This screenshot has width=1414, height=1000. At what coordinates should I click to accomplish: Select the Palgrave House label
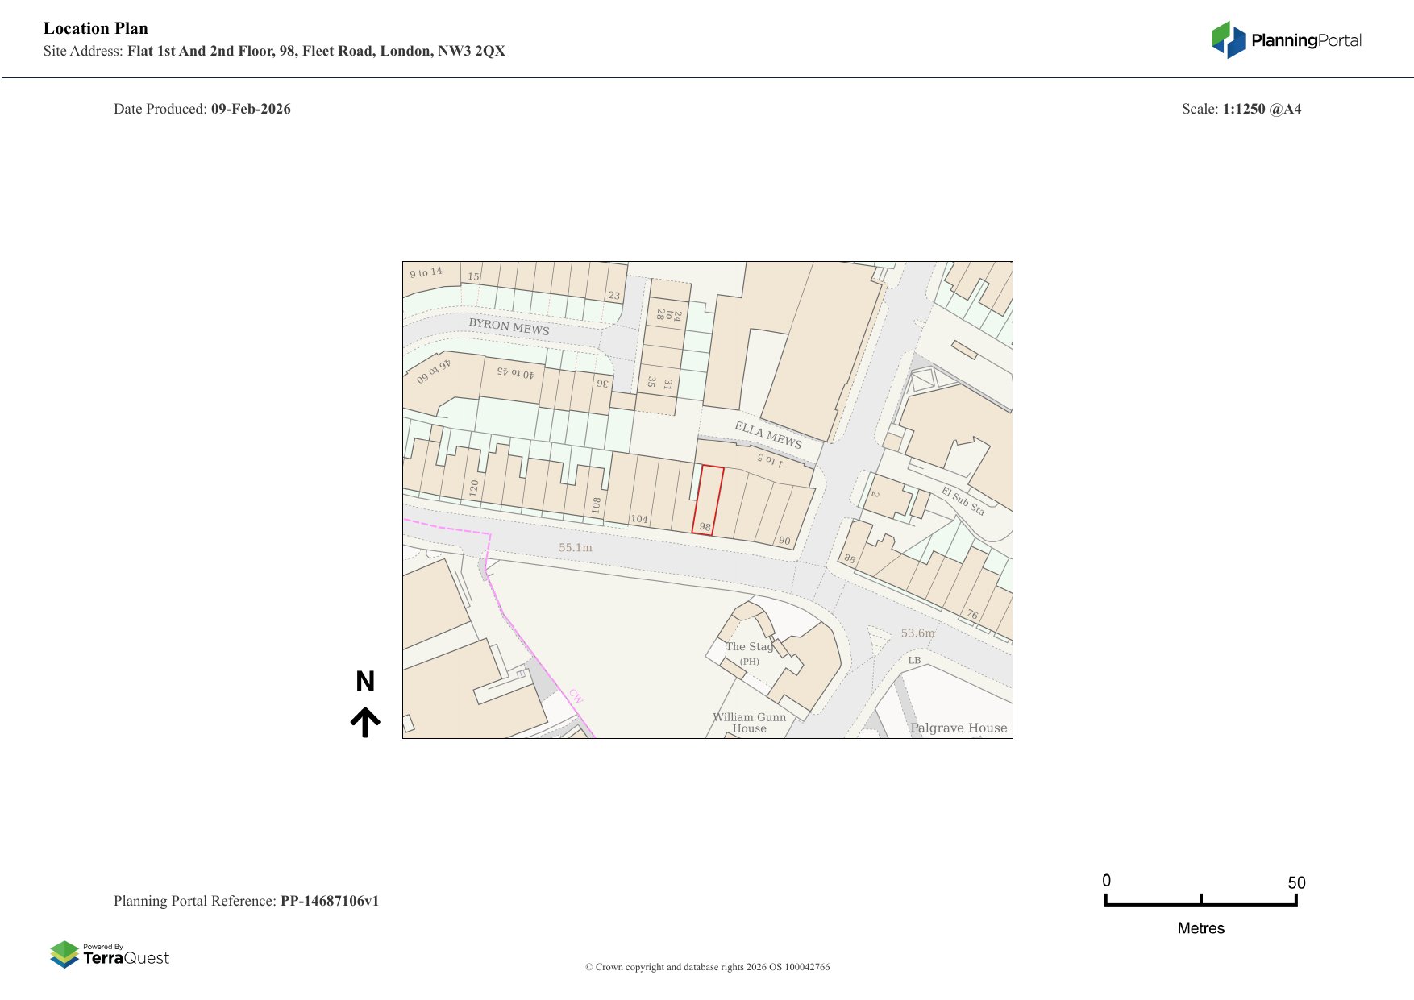[959, 728]
